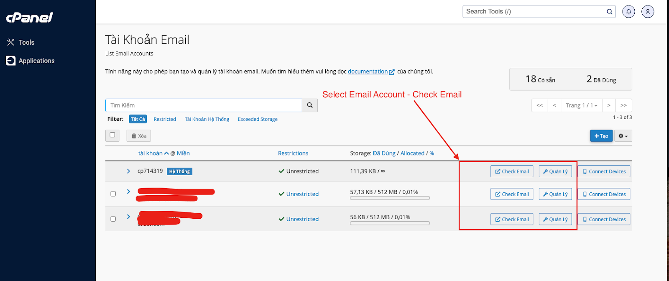Viewport: 669px width, 281px height.
Task: Open the gear settings dropdown
Action: [x=623, y=136]
